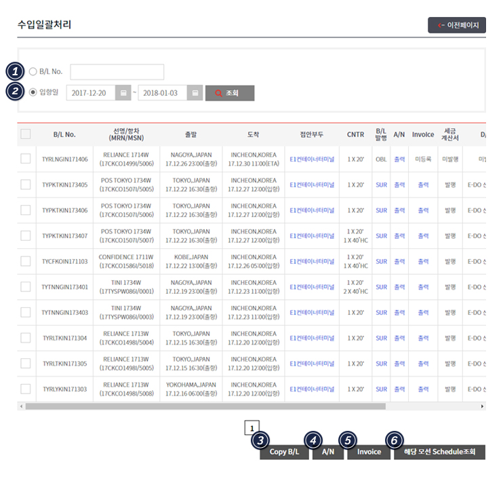Screen dimensions: 503x477
Task: Click A/N 출력 link for TYRLNGIN171406
Action: pos(399,159)
